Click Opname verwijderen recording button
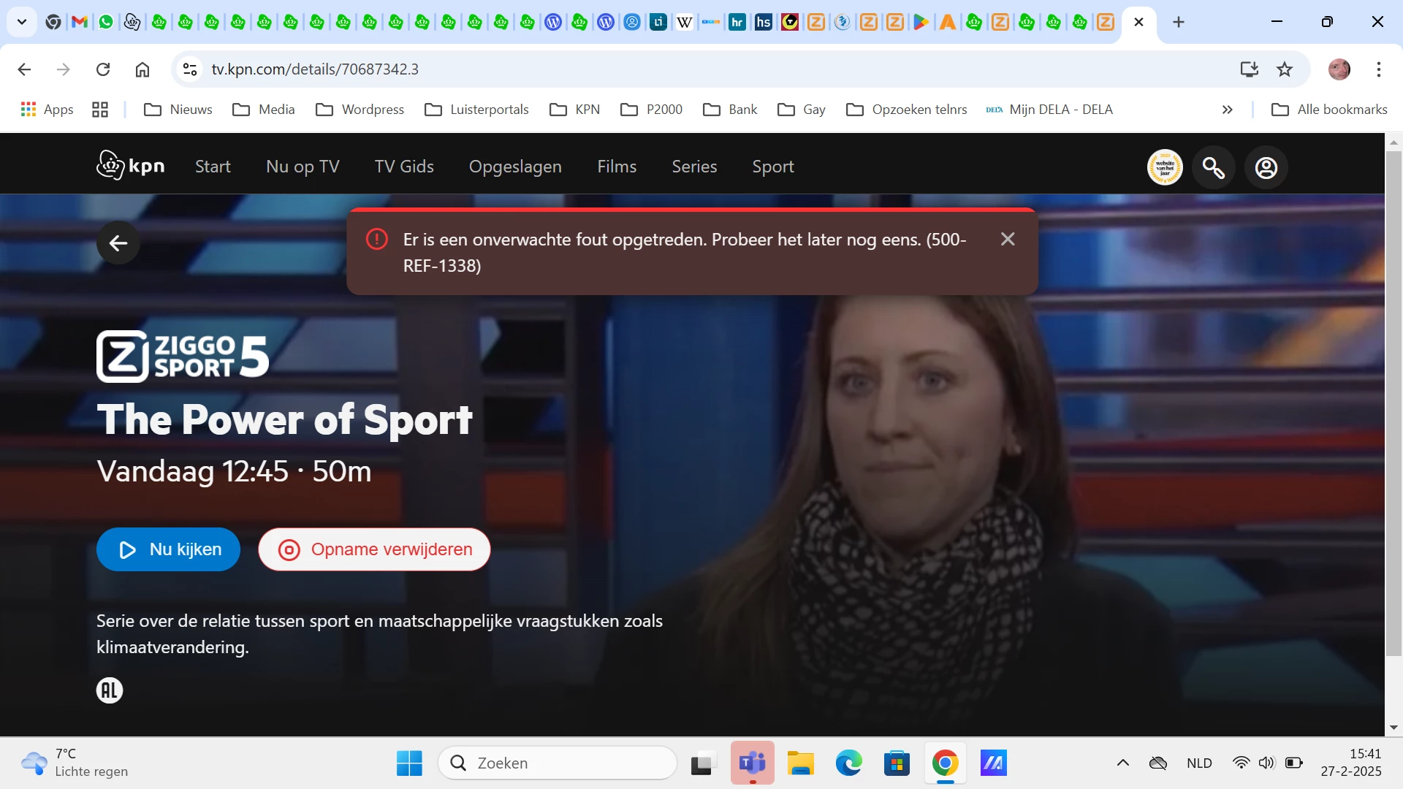This screenshot has width=1403, height=789. [x=374, y=549]
